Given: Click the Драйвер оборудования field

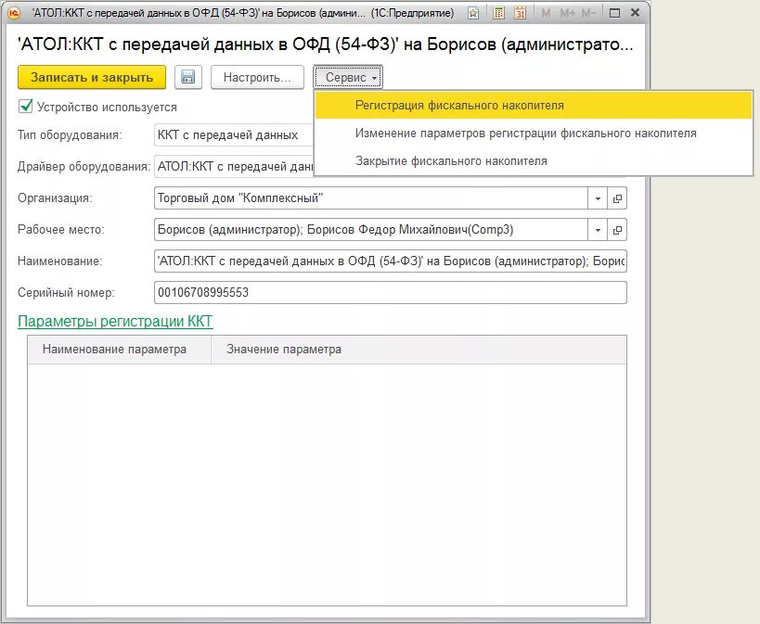Looking at the screenshot, I should (234, 167).
